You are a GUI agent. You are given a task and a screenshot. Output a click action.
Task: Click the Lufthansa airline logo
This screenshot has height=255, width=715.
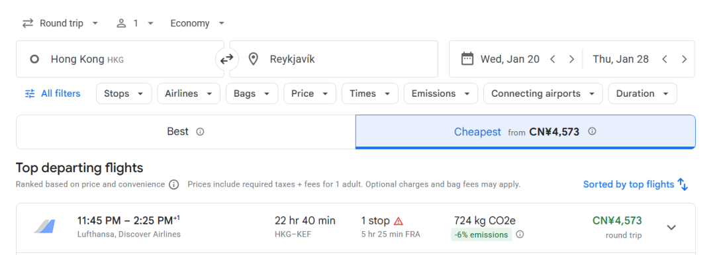[x=44, y=227]
